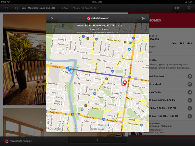
Task: Open the bedrooms filter showing Any
Action: click(76, 8)
